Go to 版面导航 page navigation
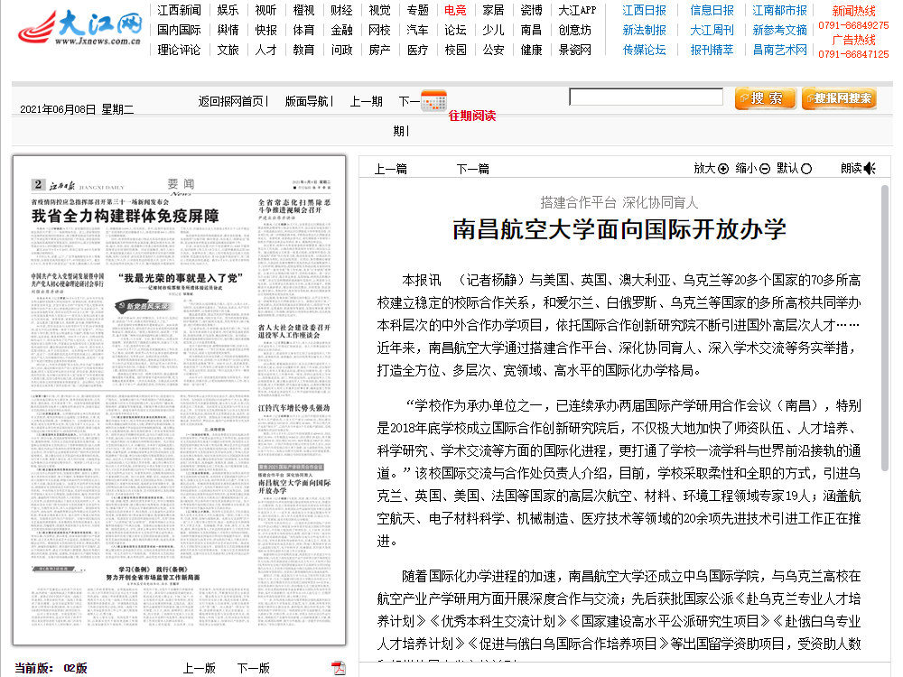This screenshot has width=903, height=677. coord(307,101)
